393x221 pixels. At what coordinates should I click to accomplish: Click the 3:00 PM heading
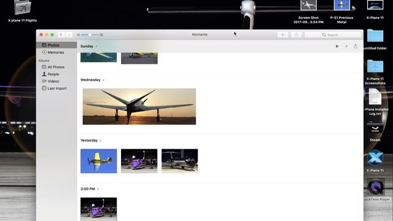coord(87,188)
